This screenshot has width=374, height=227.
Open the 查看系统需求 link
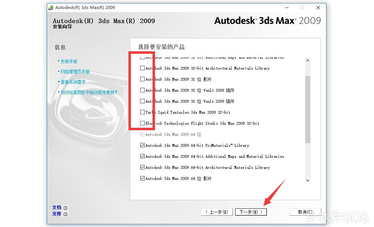(73, 82)
